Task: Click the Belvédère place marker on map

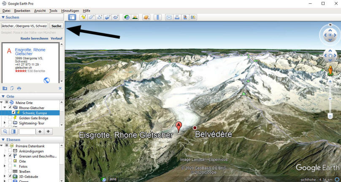Action: [x=195, y=128]
